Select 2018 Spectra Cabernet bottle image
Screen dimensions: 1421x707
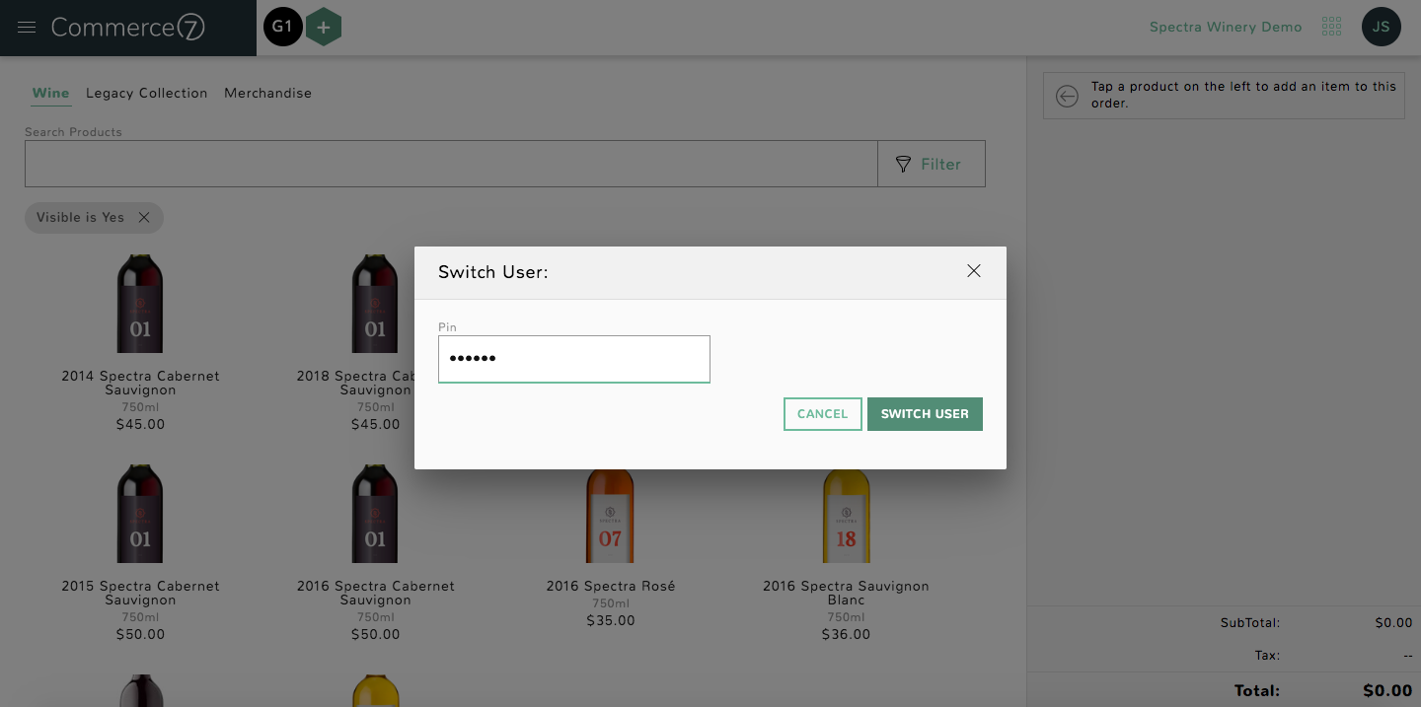tap(375, 304)
